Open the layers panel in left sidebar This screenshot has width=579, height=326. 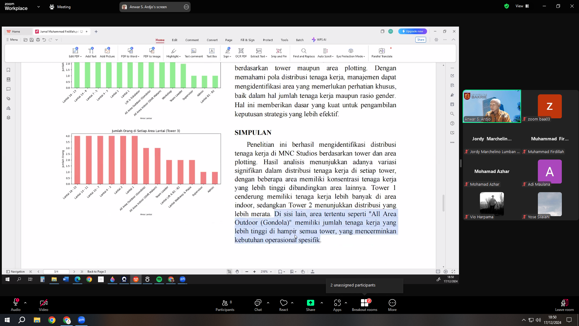point(8,118)
